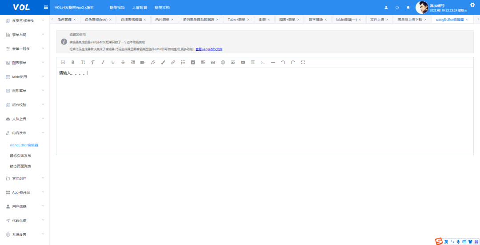Open the heading style menu in editor
480x245 pixels.
(x=63, y=62)
